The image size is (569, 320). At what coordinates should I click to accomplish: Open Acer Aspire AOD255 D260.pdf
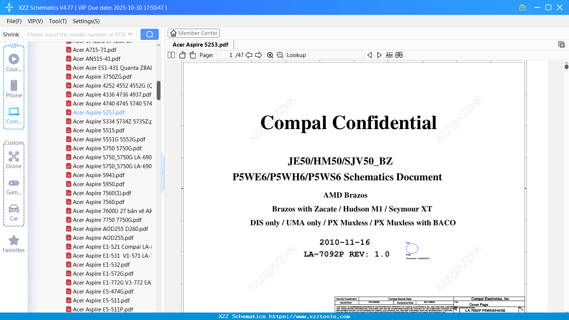111,229
